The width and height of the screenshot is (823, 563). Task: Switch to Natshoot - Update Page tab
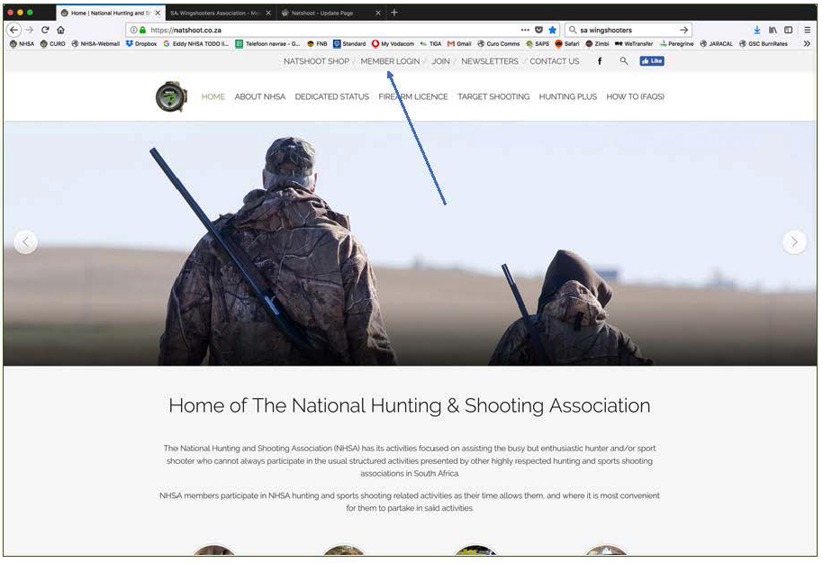330,13
